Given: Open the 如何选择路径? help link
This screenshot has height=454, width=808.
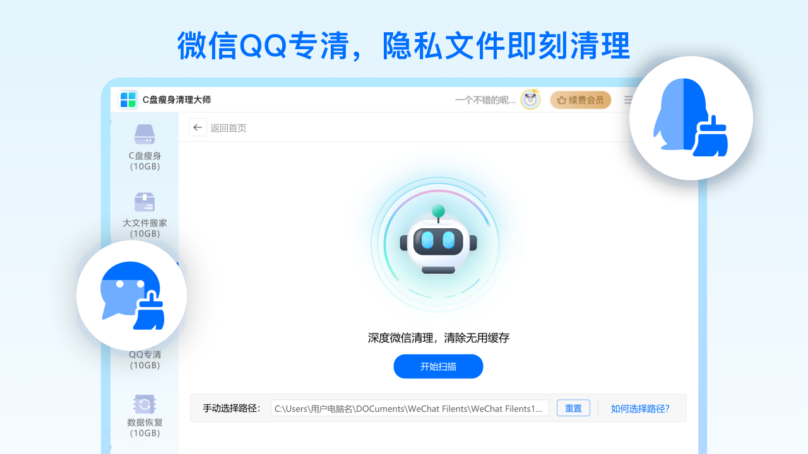Looking at the screenshot, I should 640,409.
